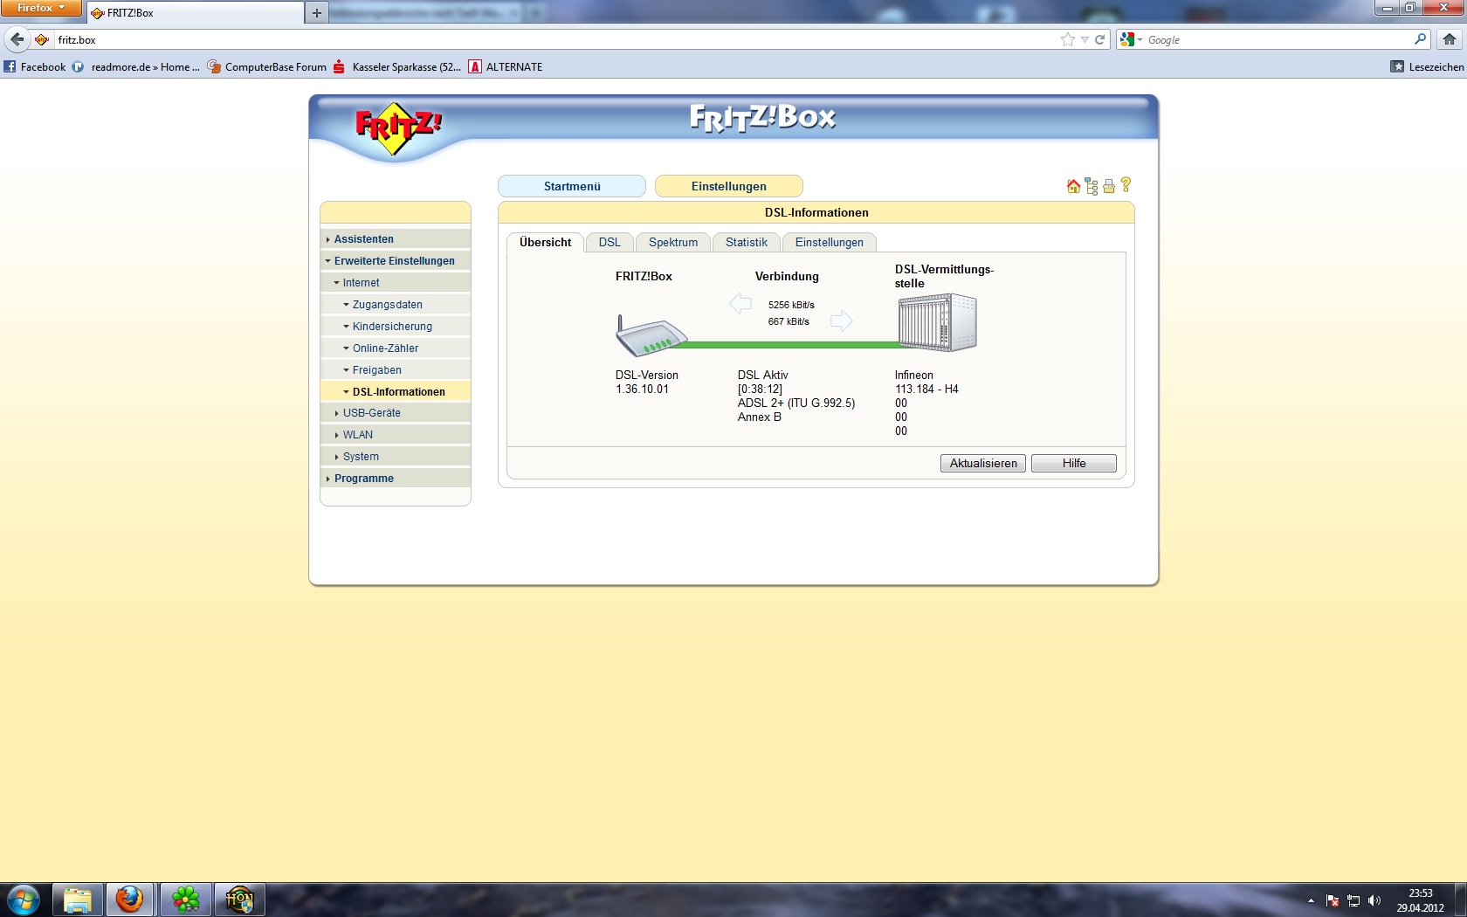The image size is (1467, 917).
Task: Click the FRITZ!Box home icon
Action: tap(1073, 186)
